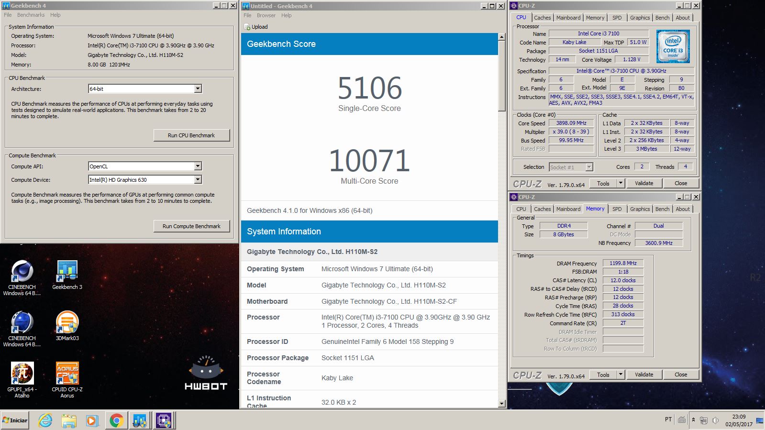
Task: Click the Show Desktop button at taskbar end
Action: click(x=759, y=420)
